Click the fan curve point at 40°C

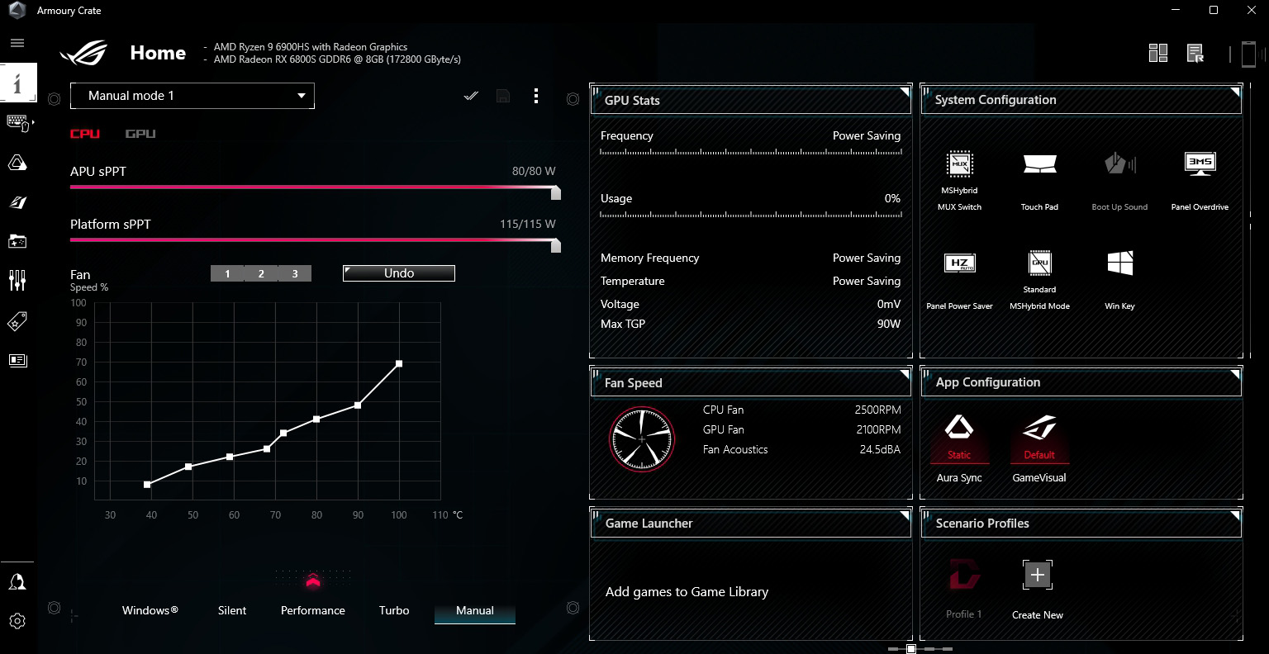(147, 485)
